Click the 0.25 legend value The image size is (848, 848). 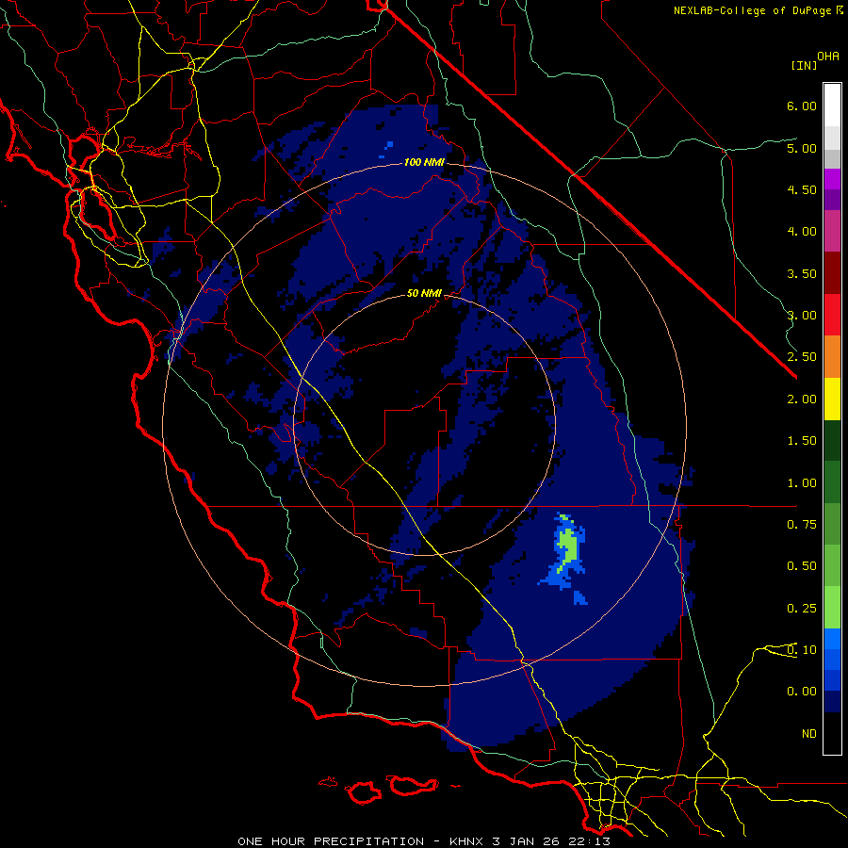(802, 609)
